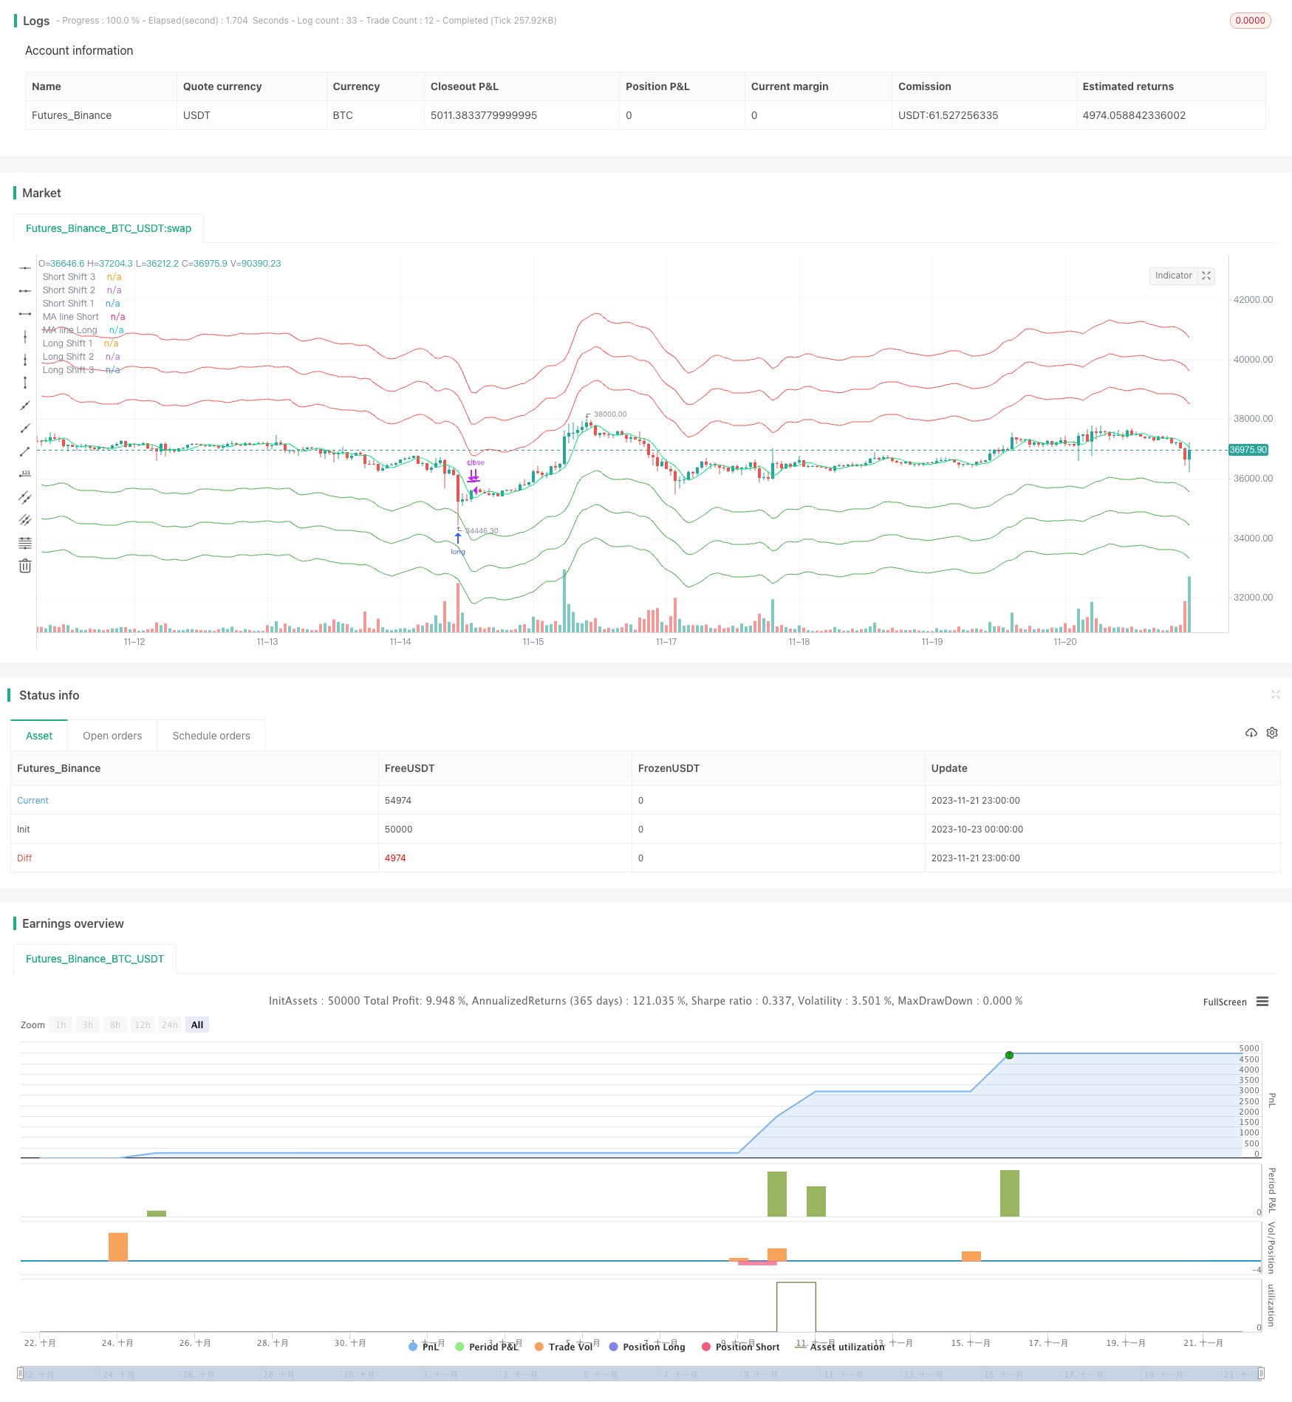
Task: Switch to the Open orders tab
Action: (x=112, y=736)
